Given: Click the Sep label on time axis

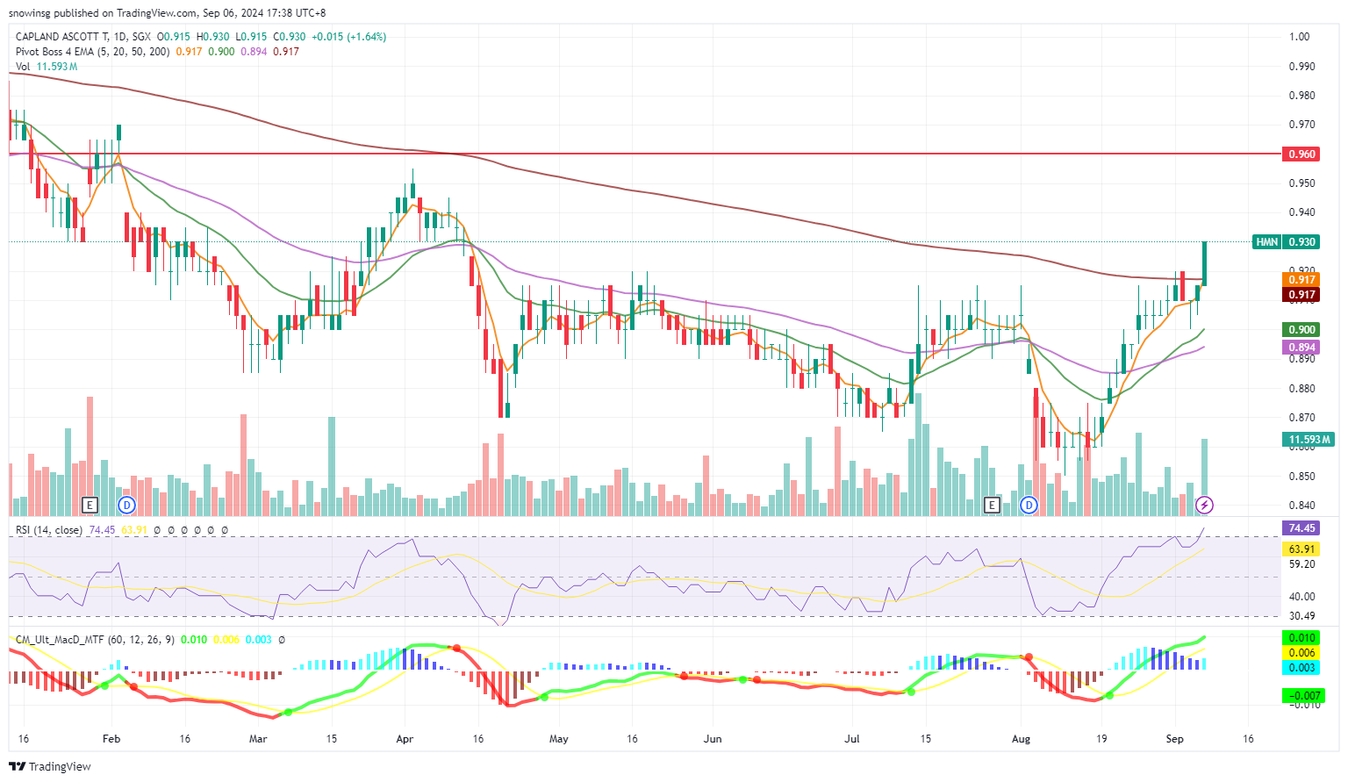Looking at the screenshot, I should click(x=1174, y=739).
